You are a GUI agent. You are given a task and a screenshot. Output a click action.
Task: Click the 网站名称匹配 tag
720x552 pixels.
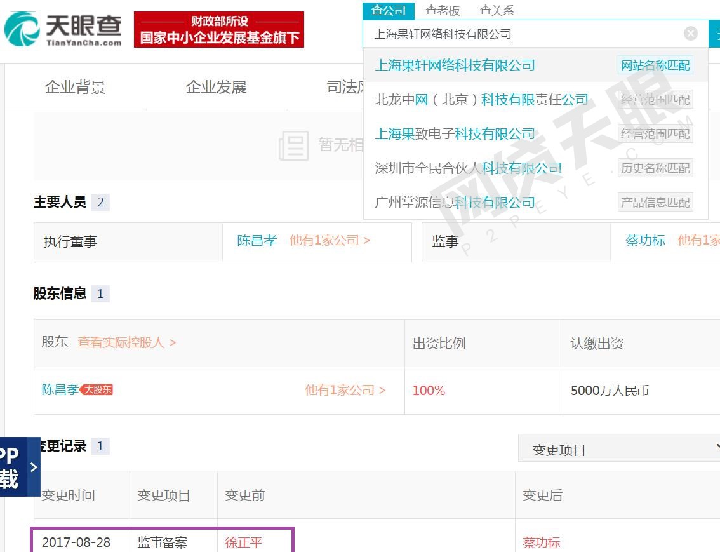pos(655,65)
